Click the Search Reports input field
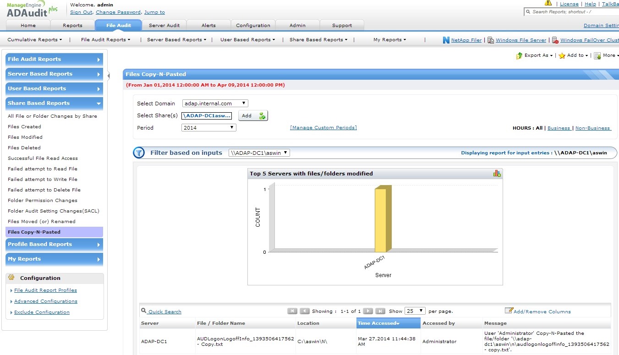 (573, 12)
